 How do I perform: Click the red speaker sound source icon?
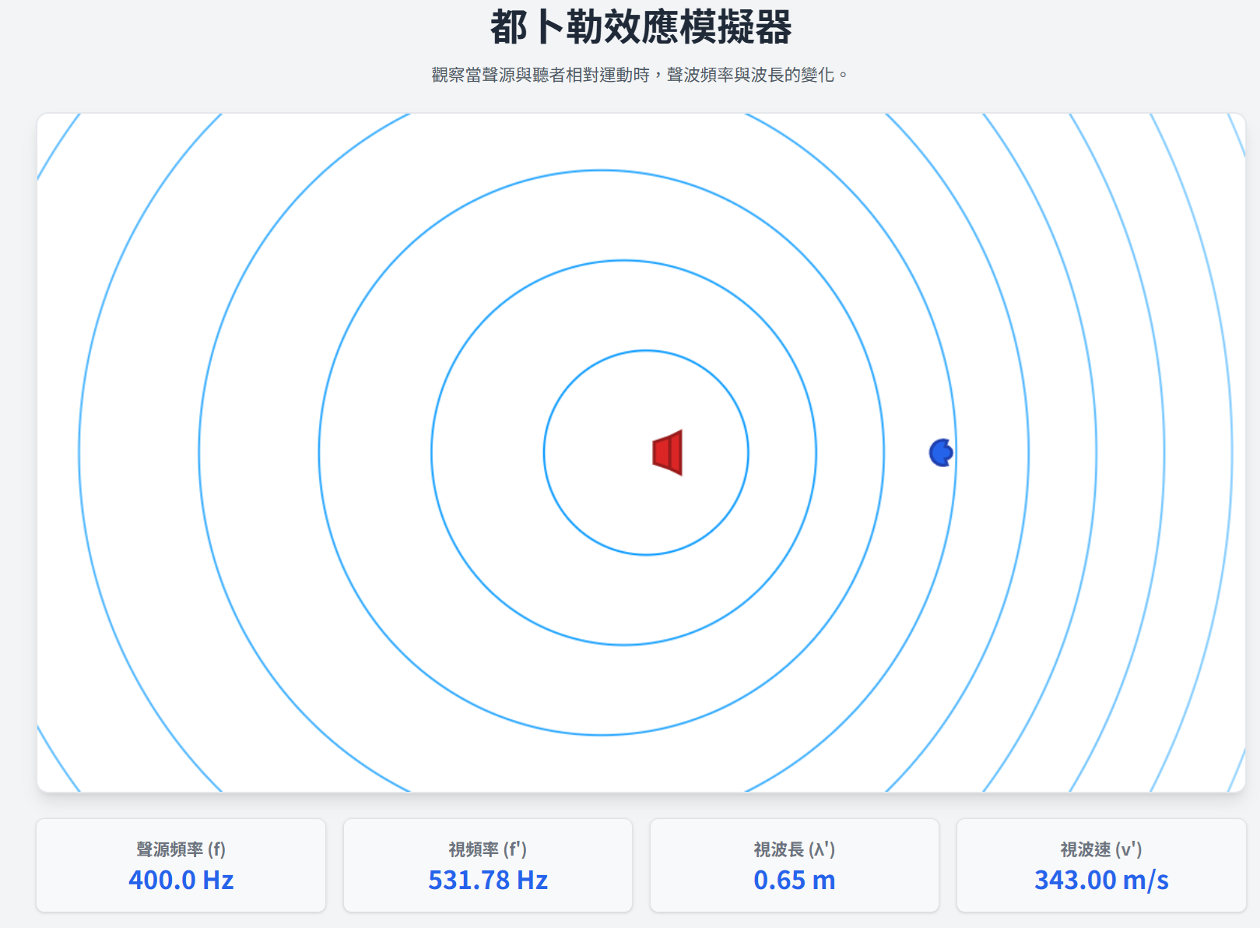point(668,453)
